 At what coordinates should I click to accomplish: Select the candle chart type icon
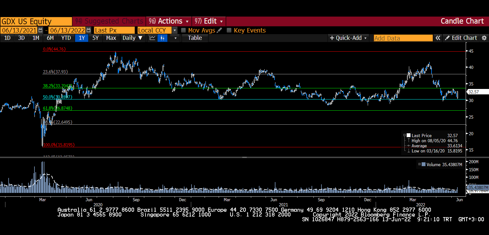(162, 38)
